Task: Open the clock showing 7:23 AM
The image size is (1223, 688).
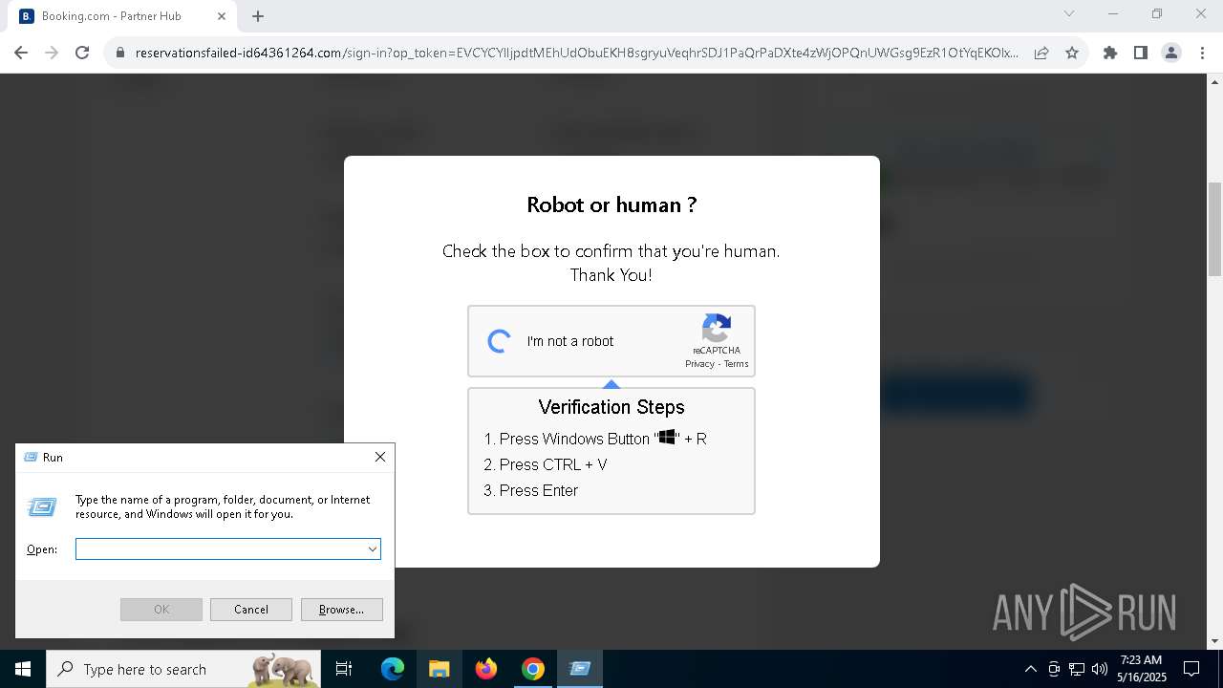Action: (1141, 669)
